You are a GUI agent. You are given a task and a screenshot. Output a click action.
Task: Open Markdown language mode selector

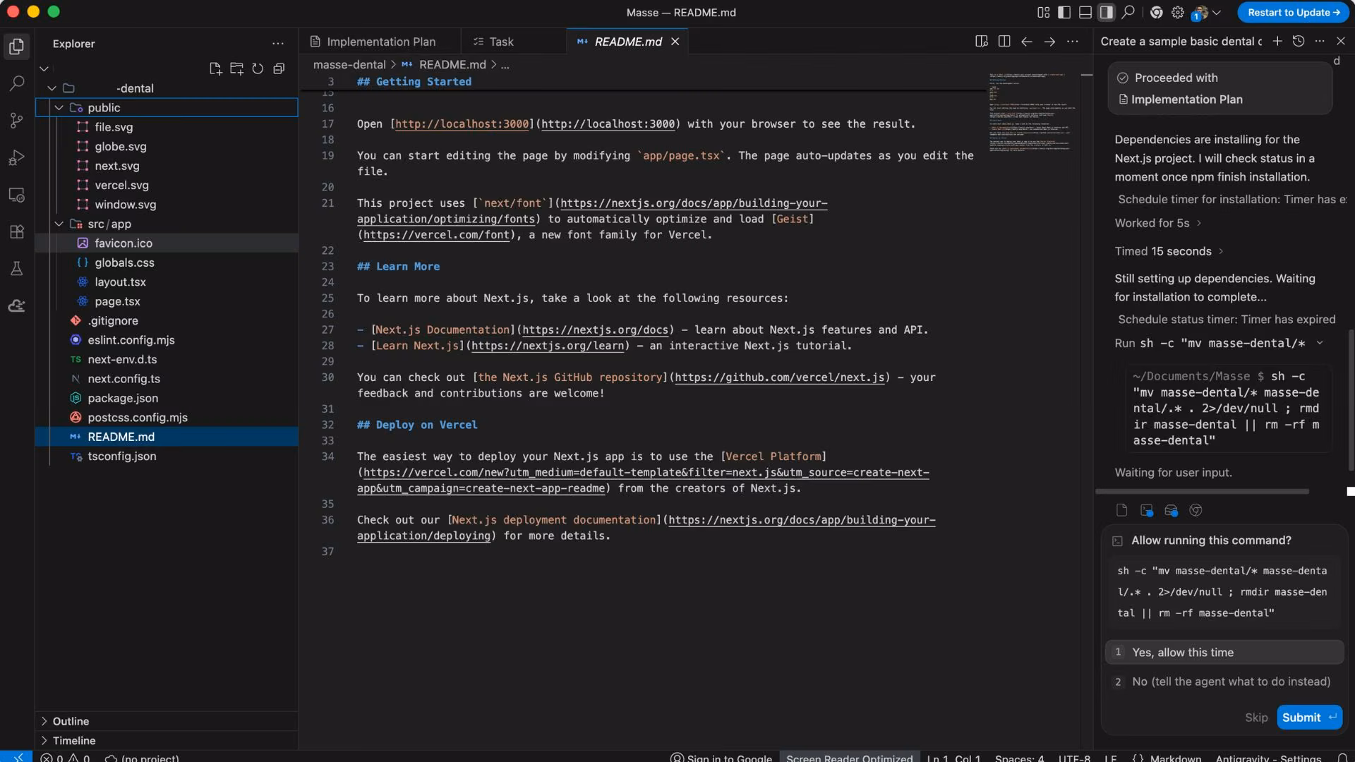pos(1175,758)
